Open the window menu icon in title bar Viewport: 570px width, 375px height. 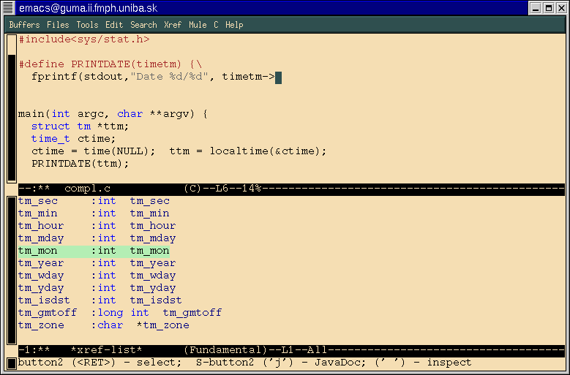pyautogui.click(x=8, y=7)
